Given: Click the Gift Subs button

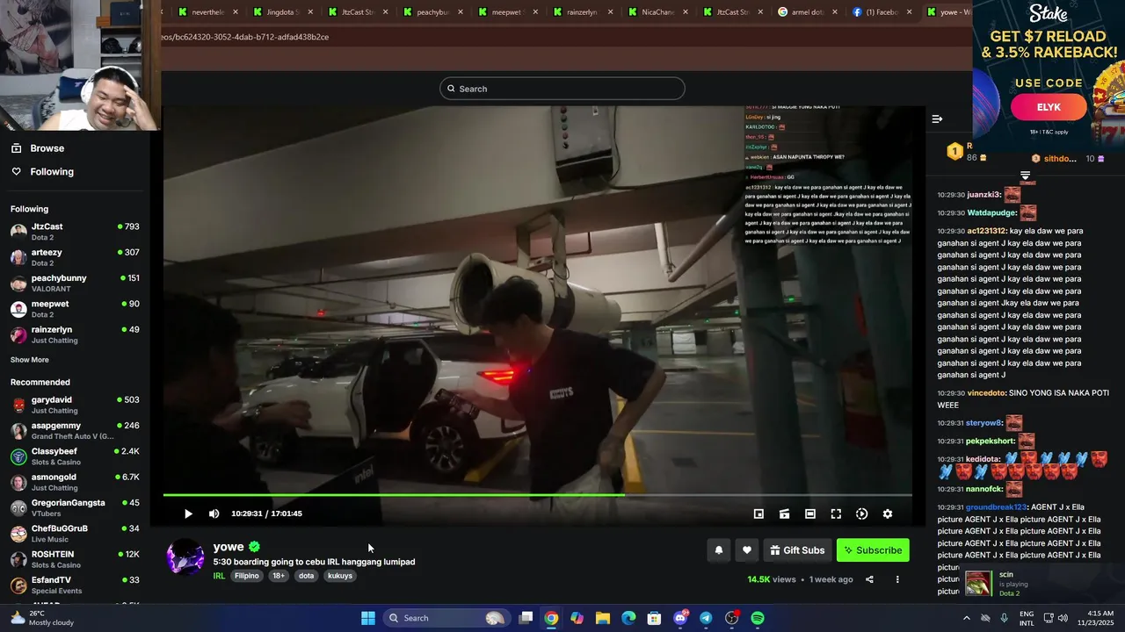Looking at the screenshot, I should (x=797, y=550).
